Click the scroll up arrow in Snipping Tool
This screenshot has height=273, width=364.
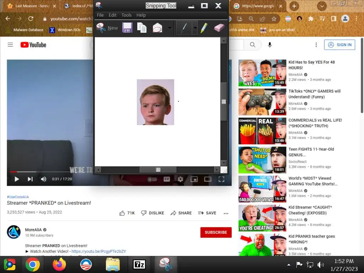coord(224,41)
